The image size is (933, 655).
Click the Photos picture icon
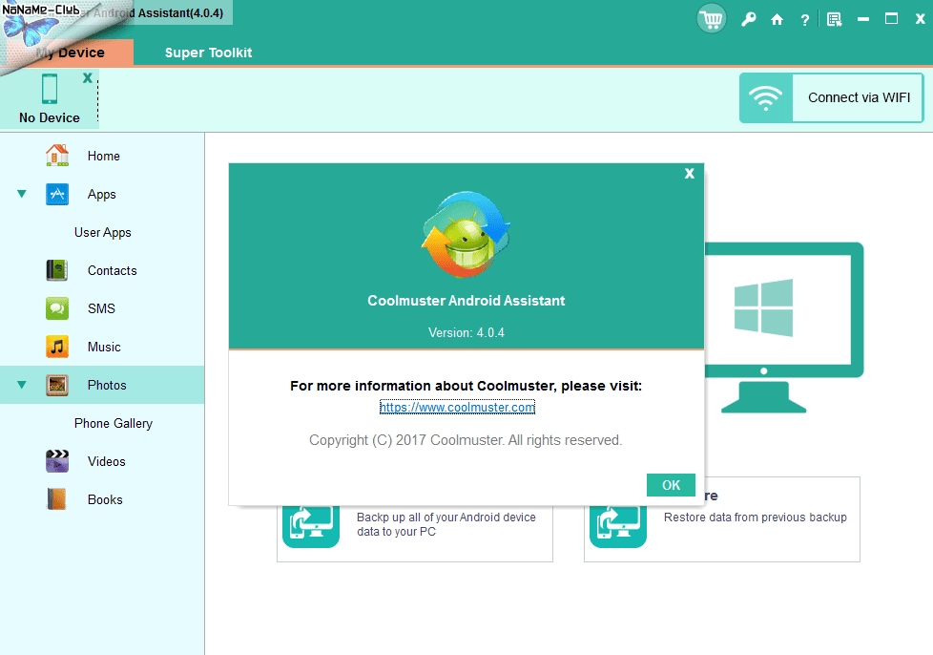pos(57,385)
